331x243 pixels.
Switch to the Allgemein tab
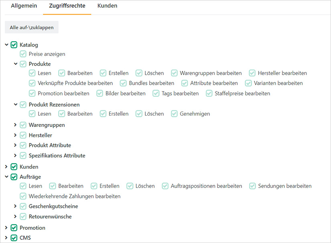click(24, 6)
